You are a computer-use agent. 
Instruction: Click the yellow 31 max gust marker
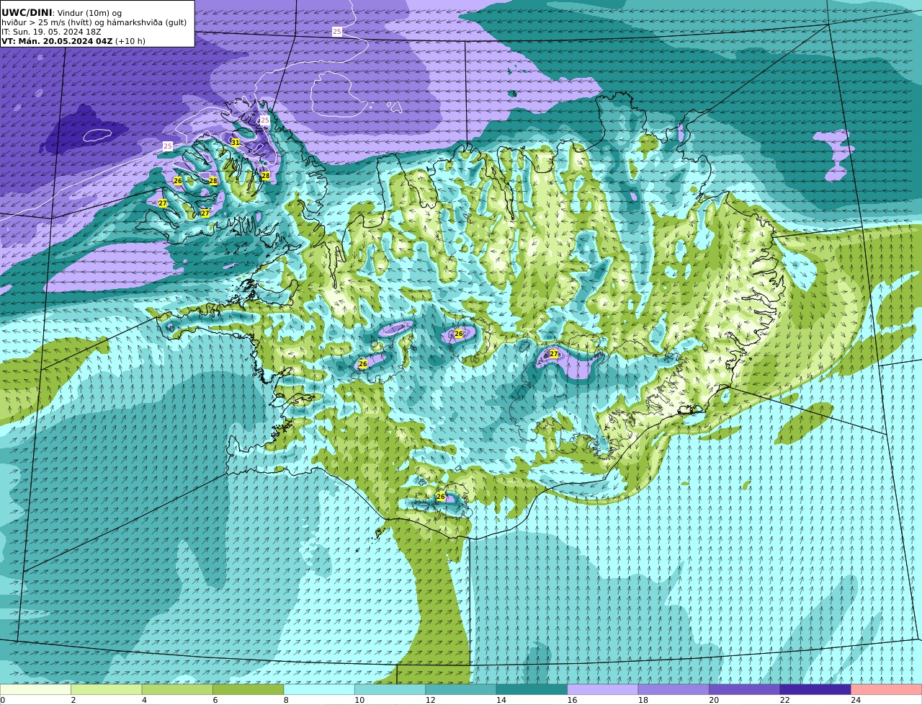point(236,143)
